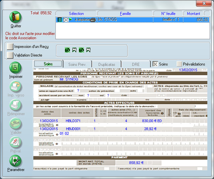
Task: Click act code HBLD371 in the form
Action: point(73,121)
